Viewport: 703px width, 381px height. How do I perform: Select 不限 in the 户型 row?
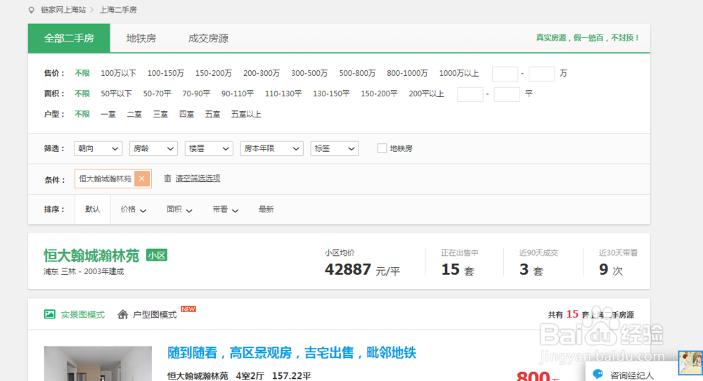coord(82,115)
